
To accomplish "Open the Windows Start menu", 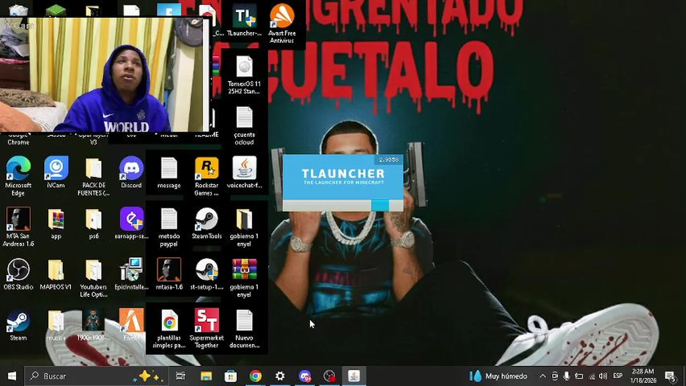I will (x=12, y=376).
